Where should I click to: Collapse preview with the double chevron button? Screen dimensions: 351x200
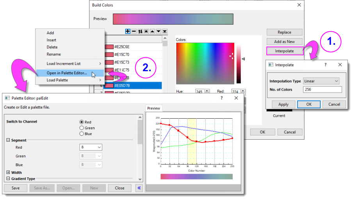click(139, 188)
